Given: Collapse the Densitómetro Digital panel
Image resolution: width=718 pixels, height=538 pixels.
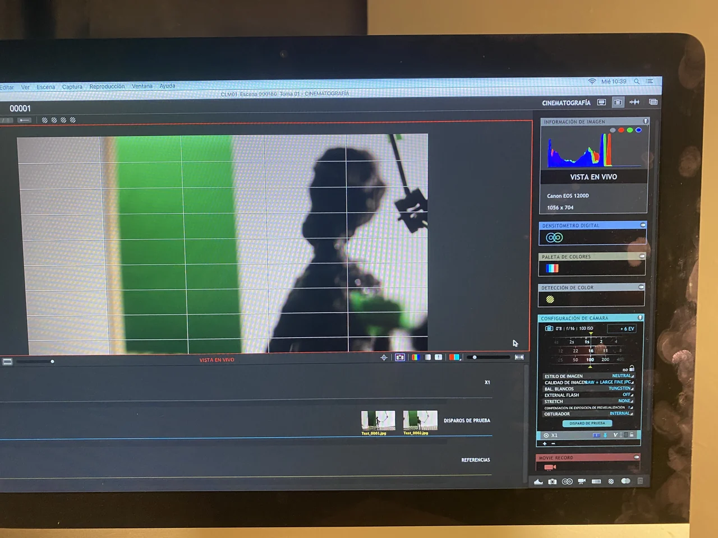Looking at the screenshot, I should pos(643,225).
